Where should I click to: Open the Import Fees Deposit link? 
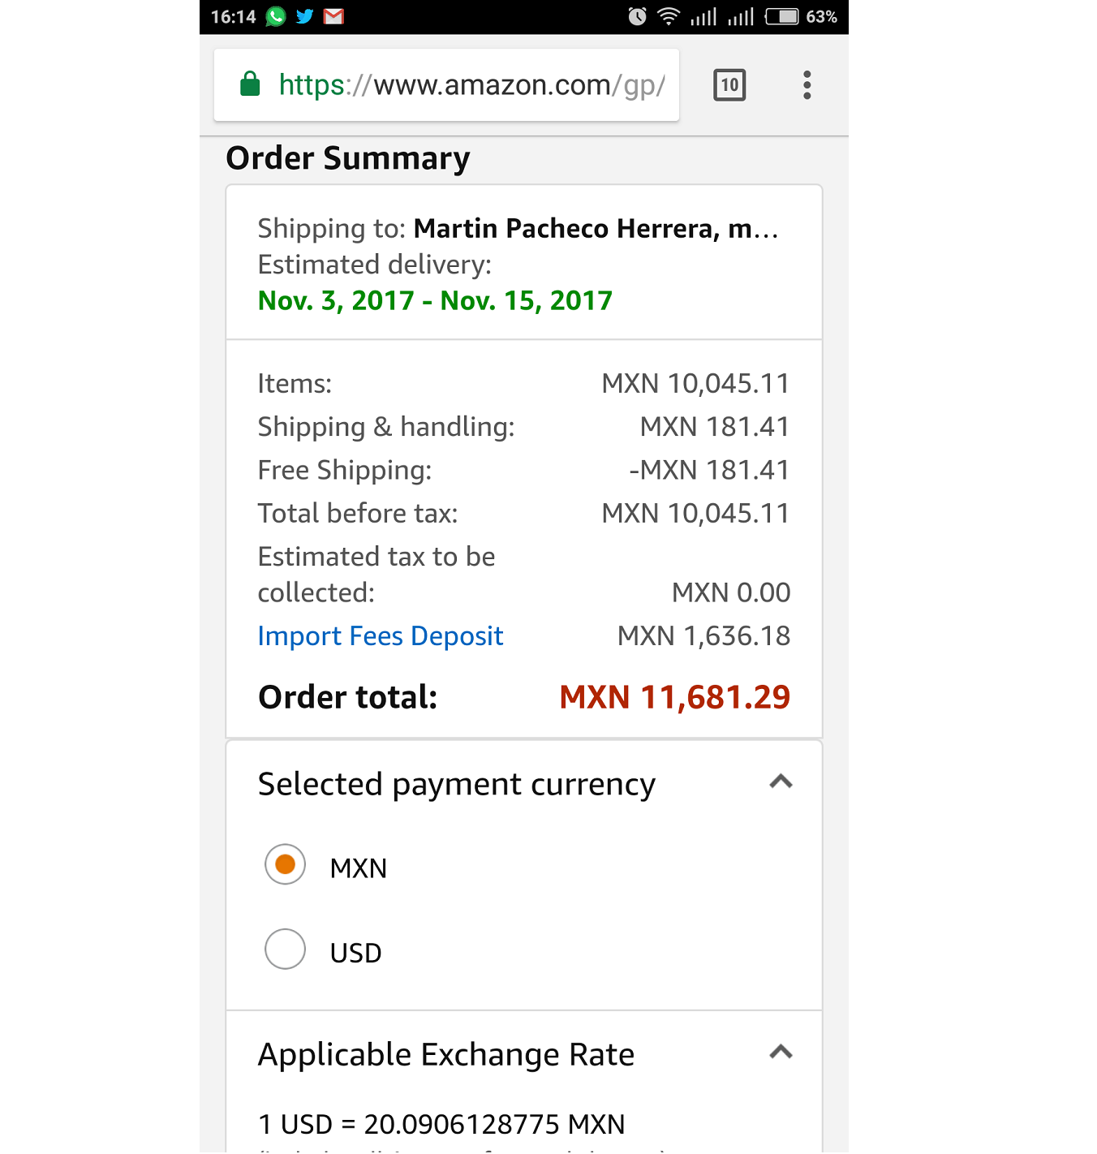(x=380, y=636)
